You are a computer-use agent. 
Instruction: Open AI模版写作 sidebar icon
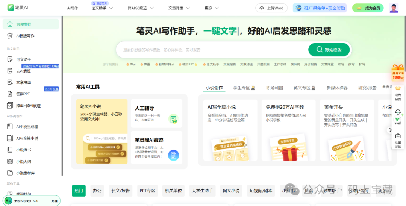click(x=9, y=36)
